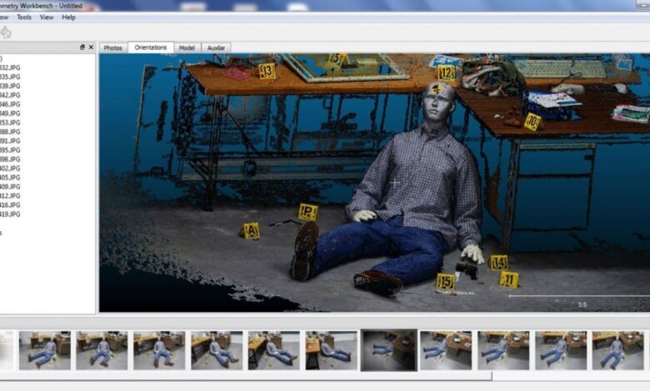Viewport: 650px width, 391px height.
Task: Float the photo list panel
Action: tap(82, 47)
